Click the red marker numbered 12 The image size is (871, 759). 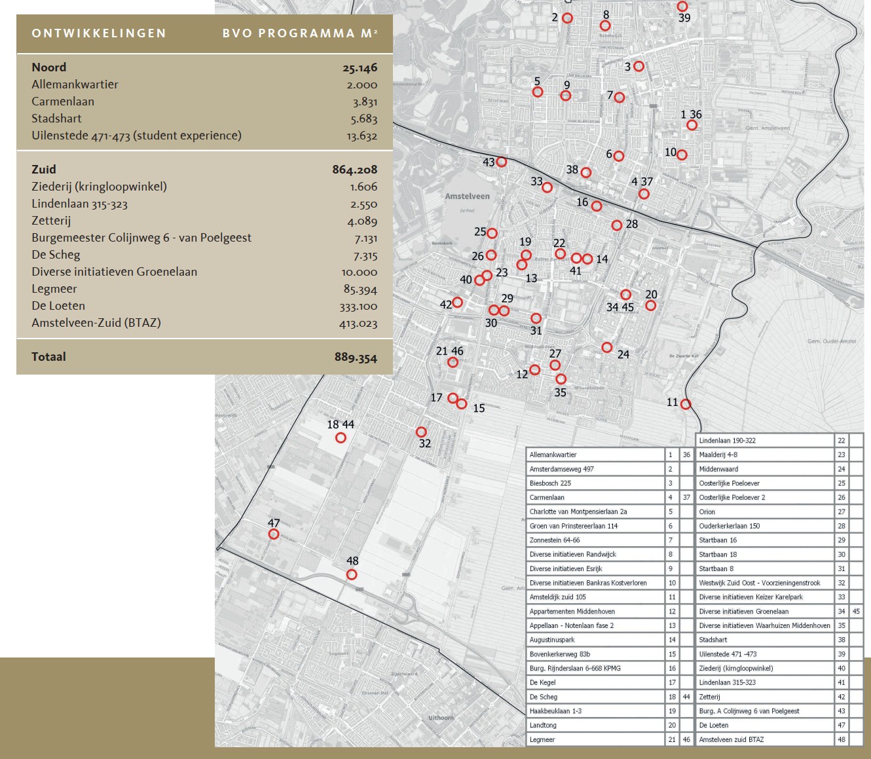(x=535, y=370)
